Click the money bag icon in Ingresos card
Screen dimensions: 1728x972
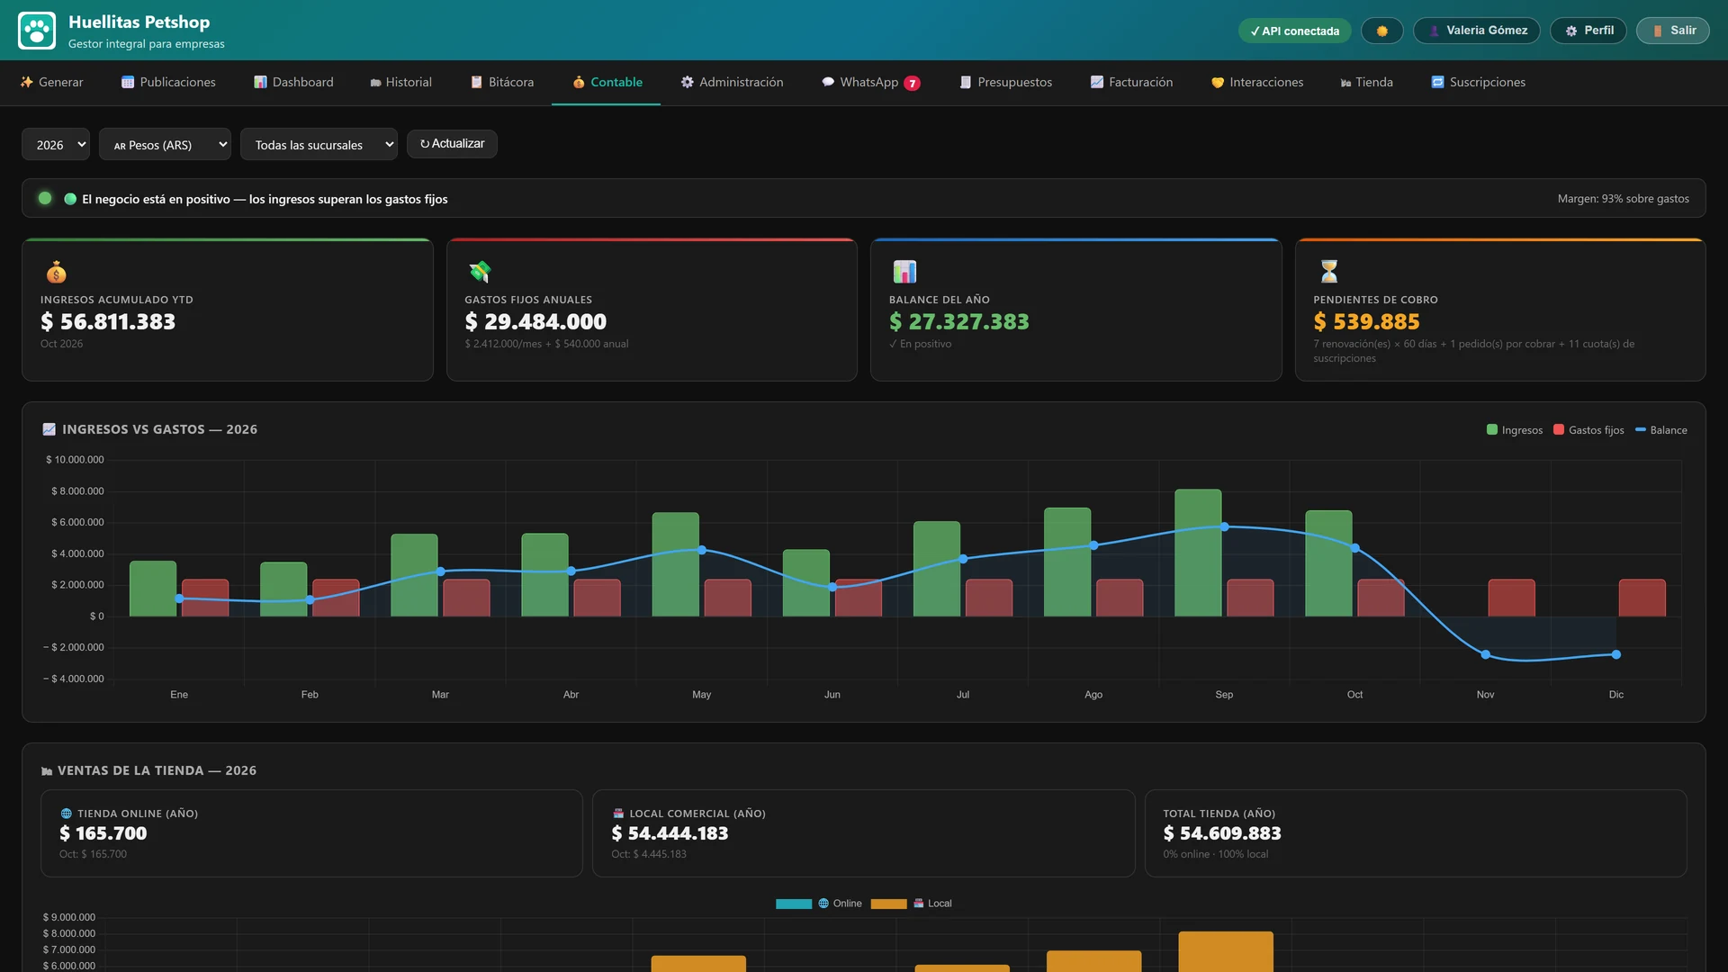(x=56, y=272)
